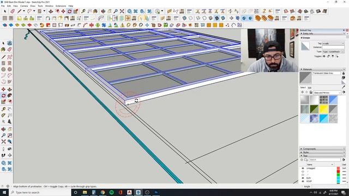Open the Tags panel Details arrow
The height and width of the screenshot is (196, 349).
(344, 160)
